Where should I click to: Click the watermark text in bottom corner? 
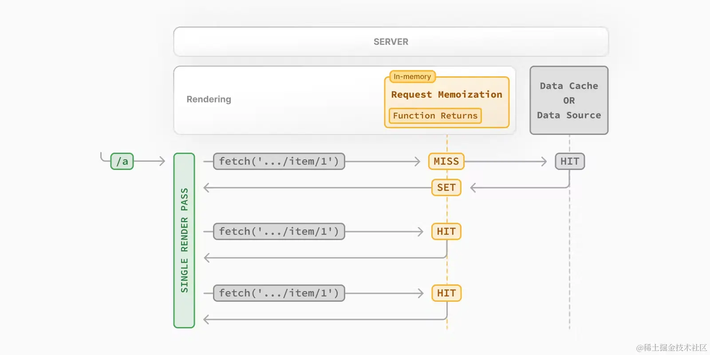pos(671,347)
